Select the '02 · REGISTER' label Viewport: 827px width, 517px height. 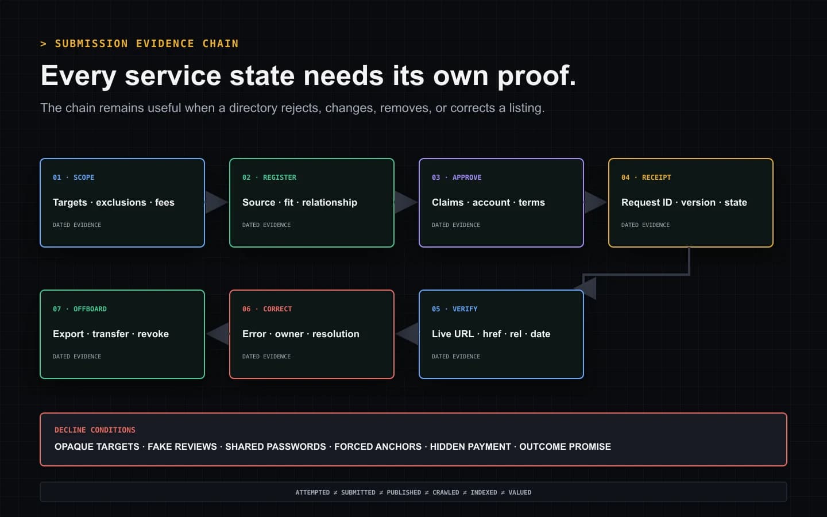pyautogui.click(x=269, y=178)
